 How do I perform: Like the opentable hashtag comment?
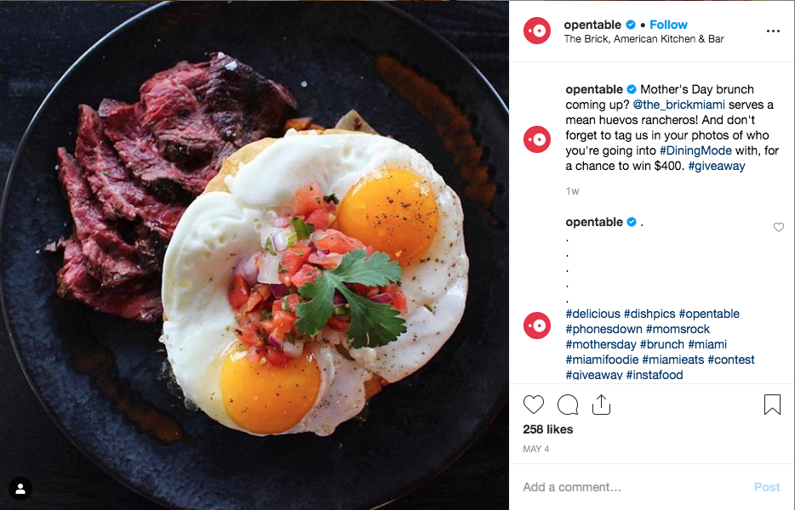click(x=778, y=228)
